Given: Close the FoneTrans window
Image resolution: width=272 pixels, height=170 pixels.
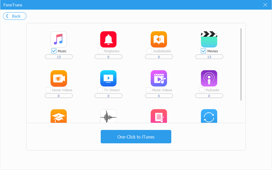Looking at the screenshot, I should (265, 5).
